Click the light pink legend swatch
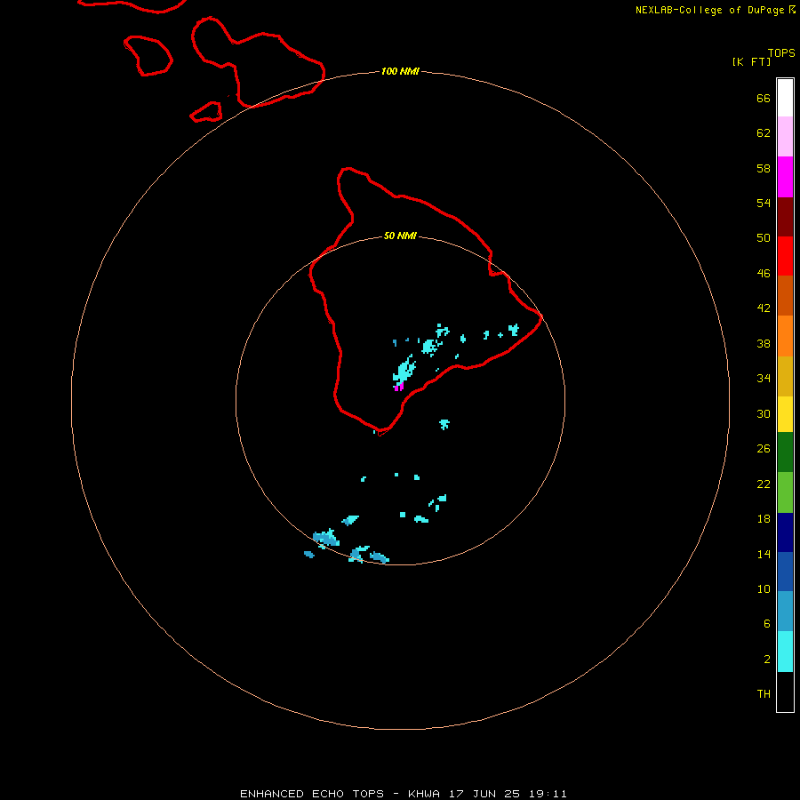Image resolution: width=800 pixels, height=800 pixels. pos(785,136)
